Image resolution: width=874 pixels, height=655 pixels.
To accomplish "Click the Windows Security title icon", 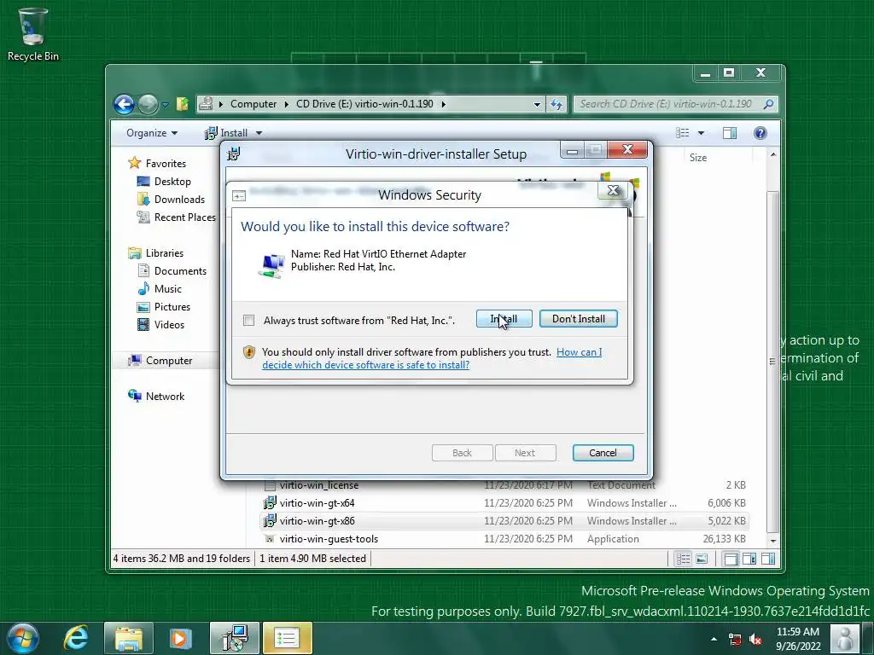I will [239, 195].
